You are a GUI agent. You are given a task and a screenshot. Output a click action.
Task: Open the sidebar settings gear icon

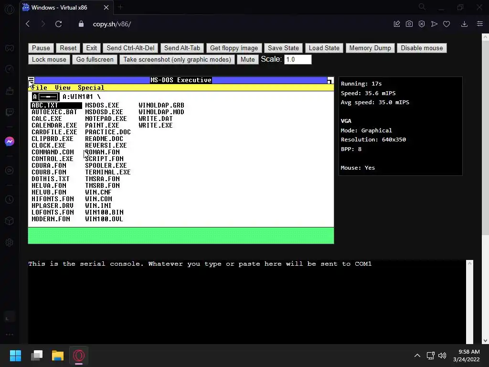click(10, 242)
